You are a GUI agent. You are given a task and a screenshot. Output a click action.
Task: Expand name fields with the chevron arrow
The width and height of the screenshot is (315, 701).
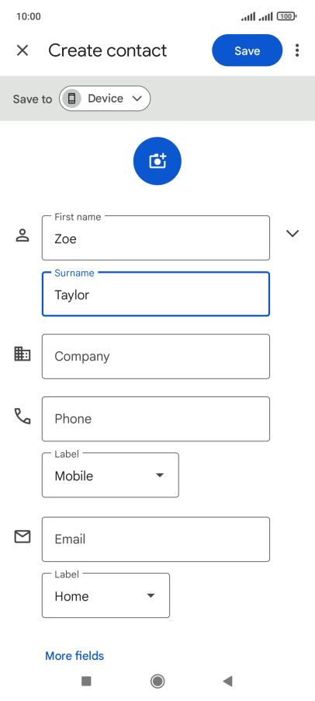[292, 233]
